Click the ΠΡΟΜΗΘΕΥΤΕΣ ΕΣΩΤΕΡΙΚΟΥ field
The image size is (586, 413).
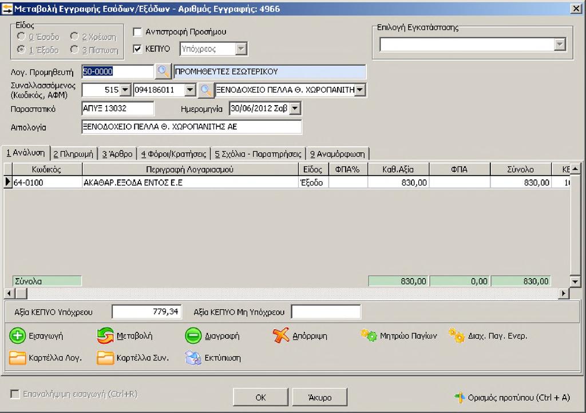click(270, 71)
